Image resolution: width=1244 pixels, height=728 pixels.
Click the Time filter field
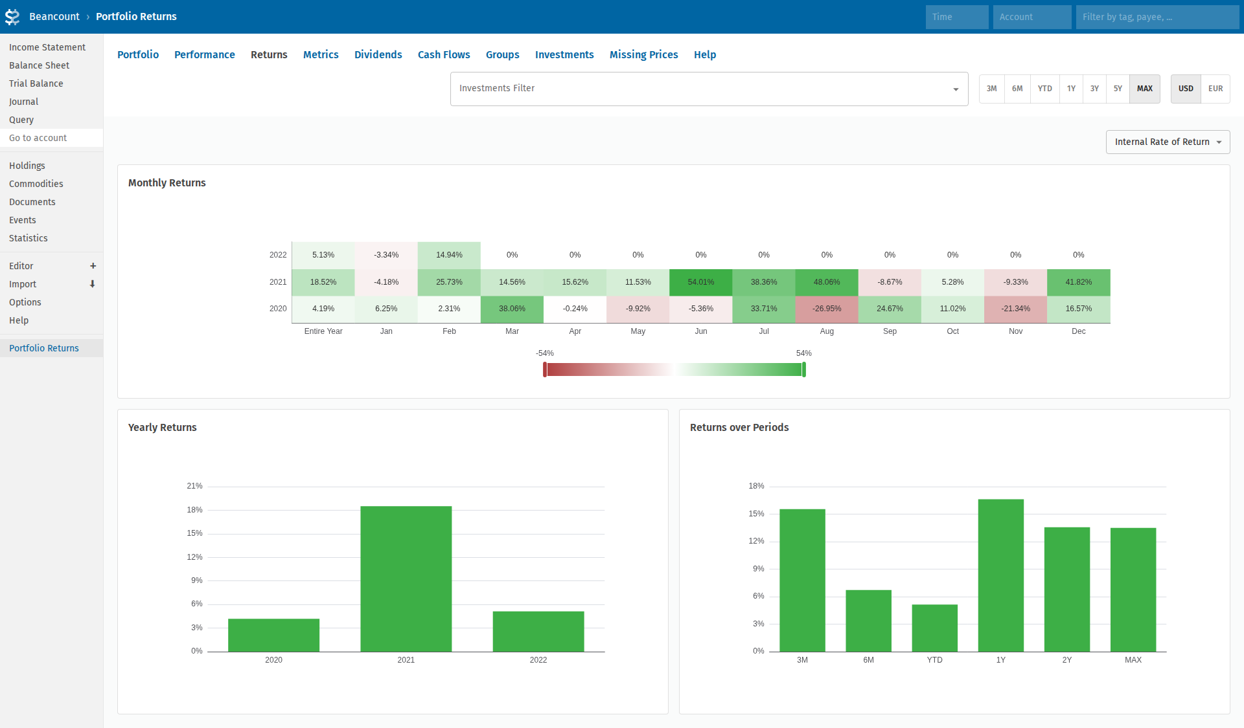pos(956,17)
